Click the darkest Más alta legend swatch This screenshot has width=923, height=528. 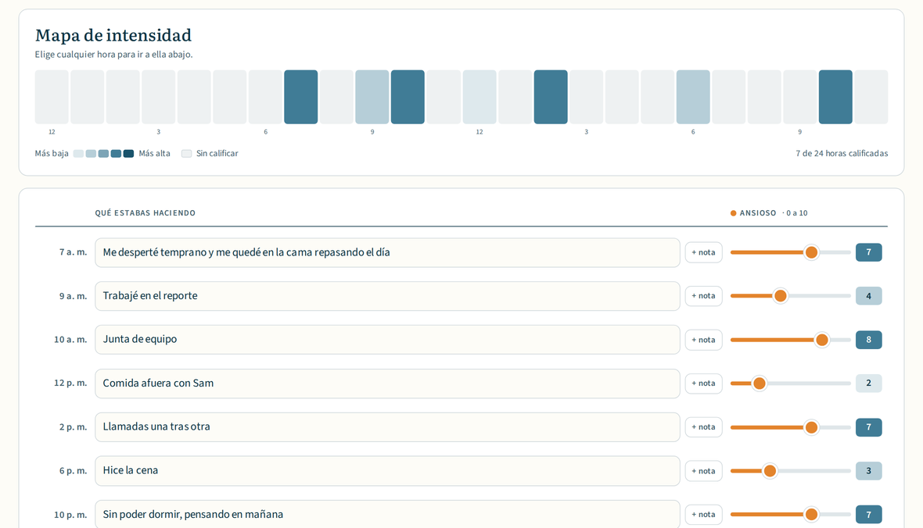pyautogui.click(x=128, y=153)
